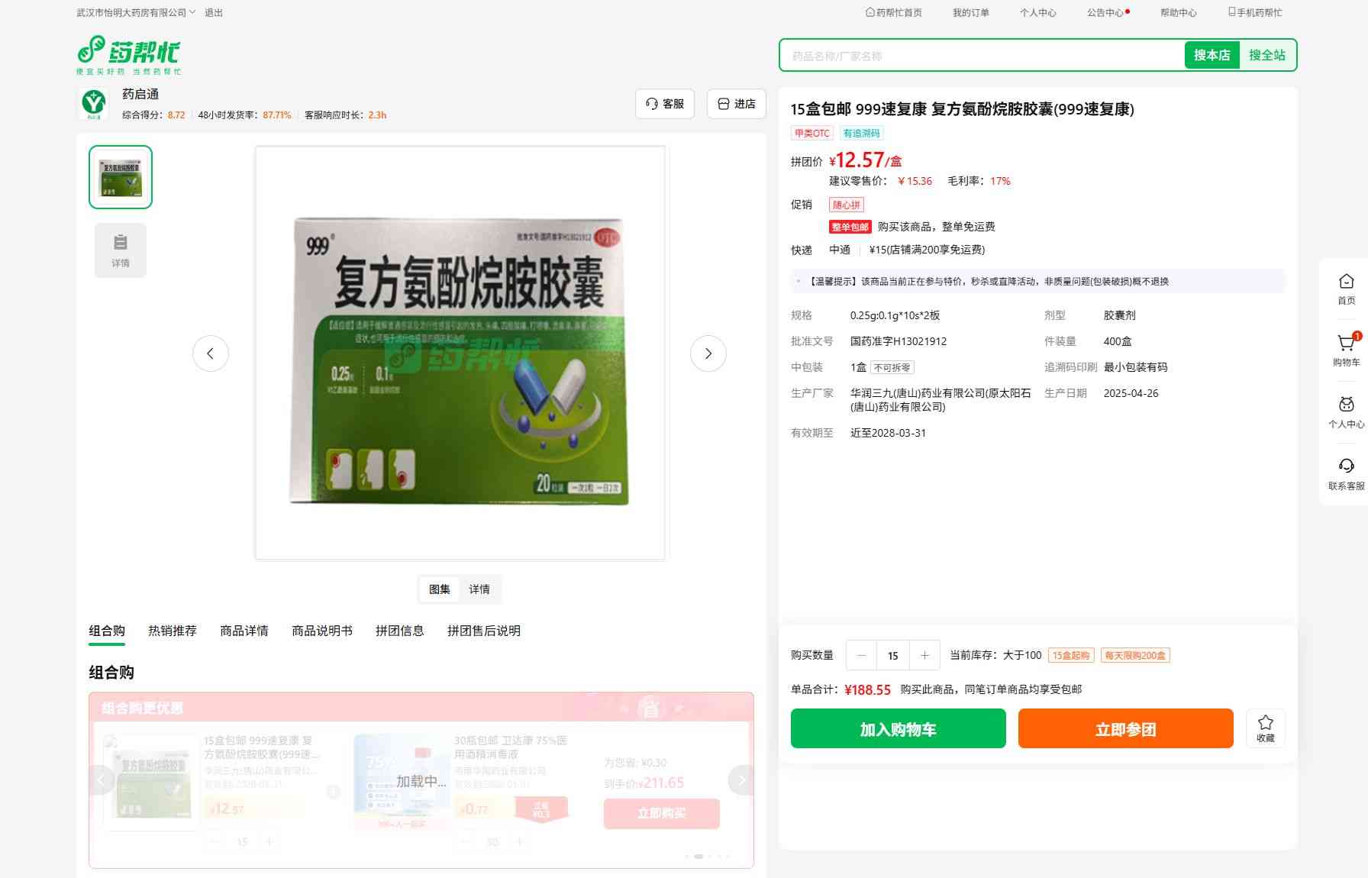Show previous product image with left arrow
1368x878 pixels.
pyautogui.click(x=211, y=353)
